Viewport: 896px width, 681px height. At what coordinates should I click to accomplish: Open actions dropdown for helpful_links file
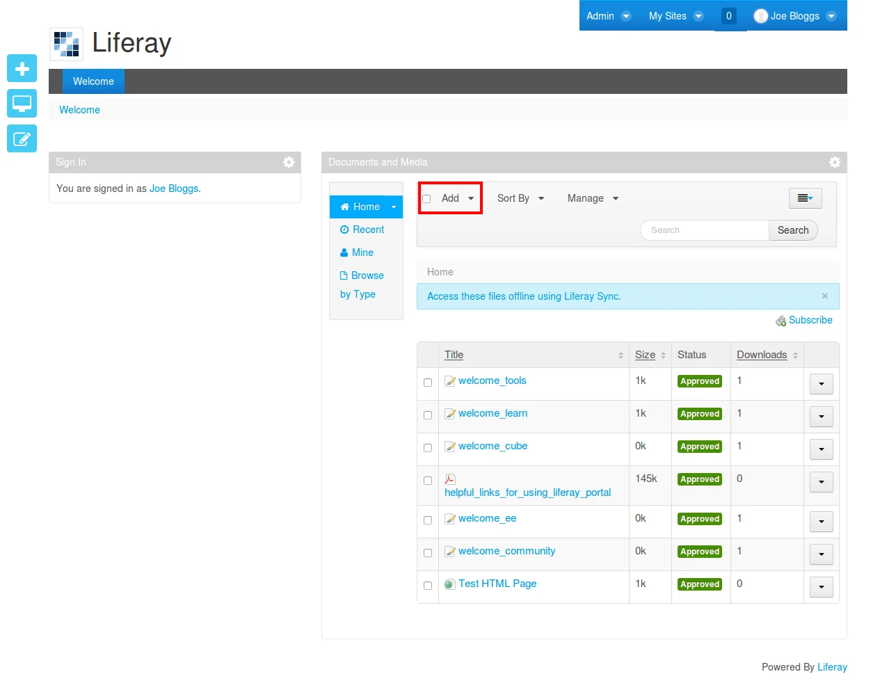coord(822,482)
